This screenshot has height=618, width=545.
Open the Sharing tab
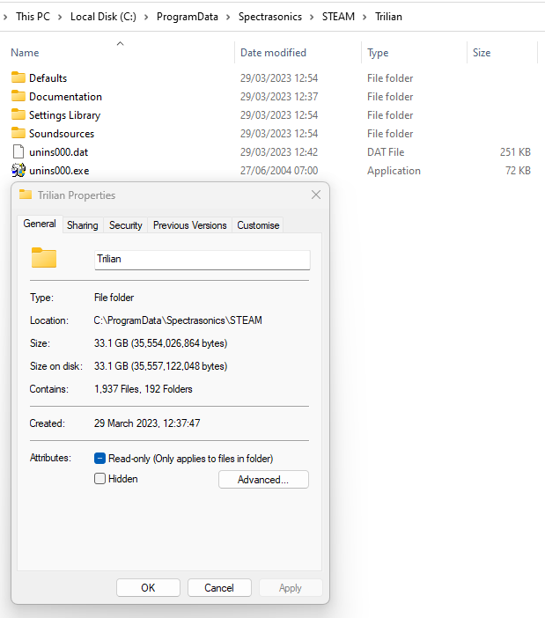coord(83,225)
